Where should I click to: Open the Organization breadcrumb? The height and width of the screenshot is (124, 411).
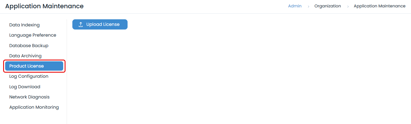point(327,6)
